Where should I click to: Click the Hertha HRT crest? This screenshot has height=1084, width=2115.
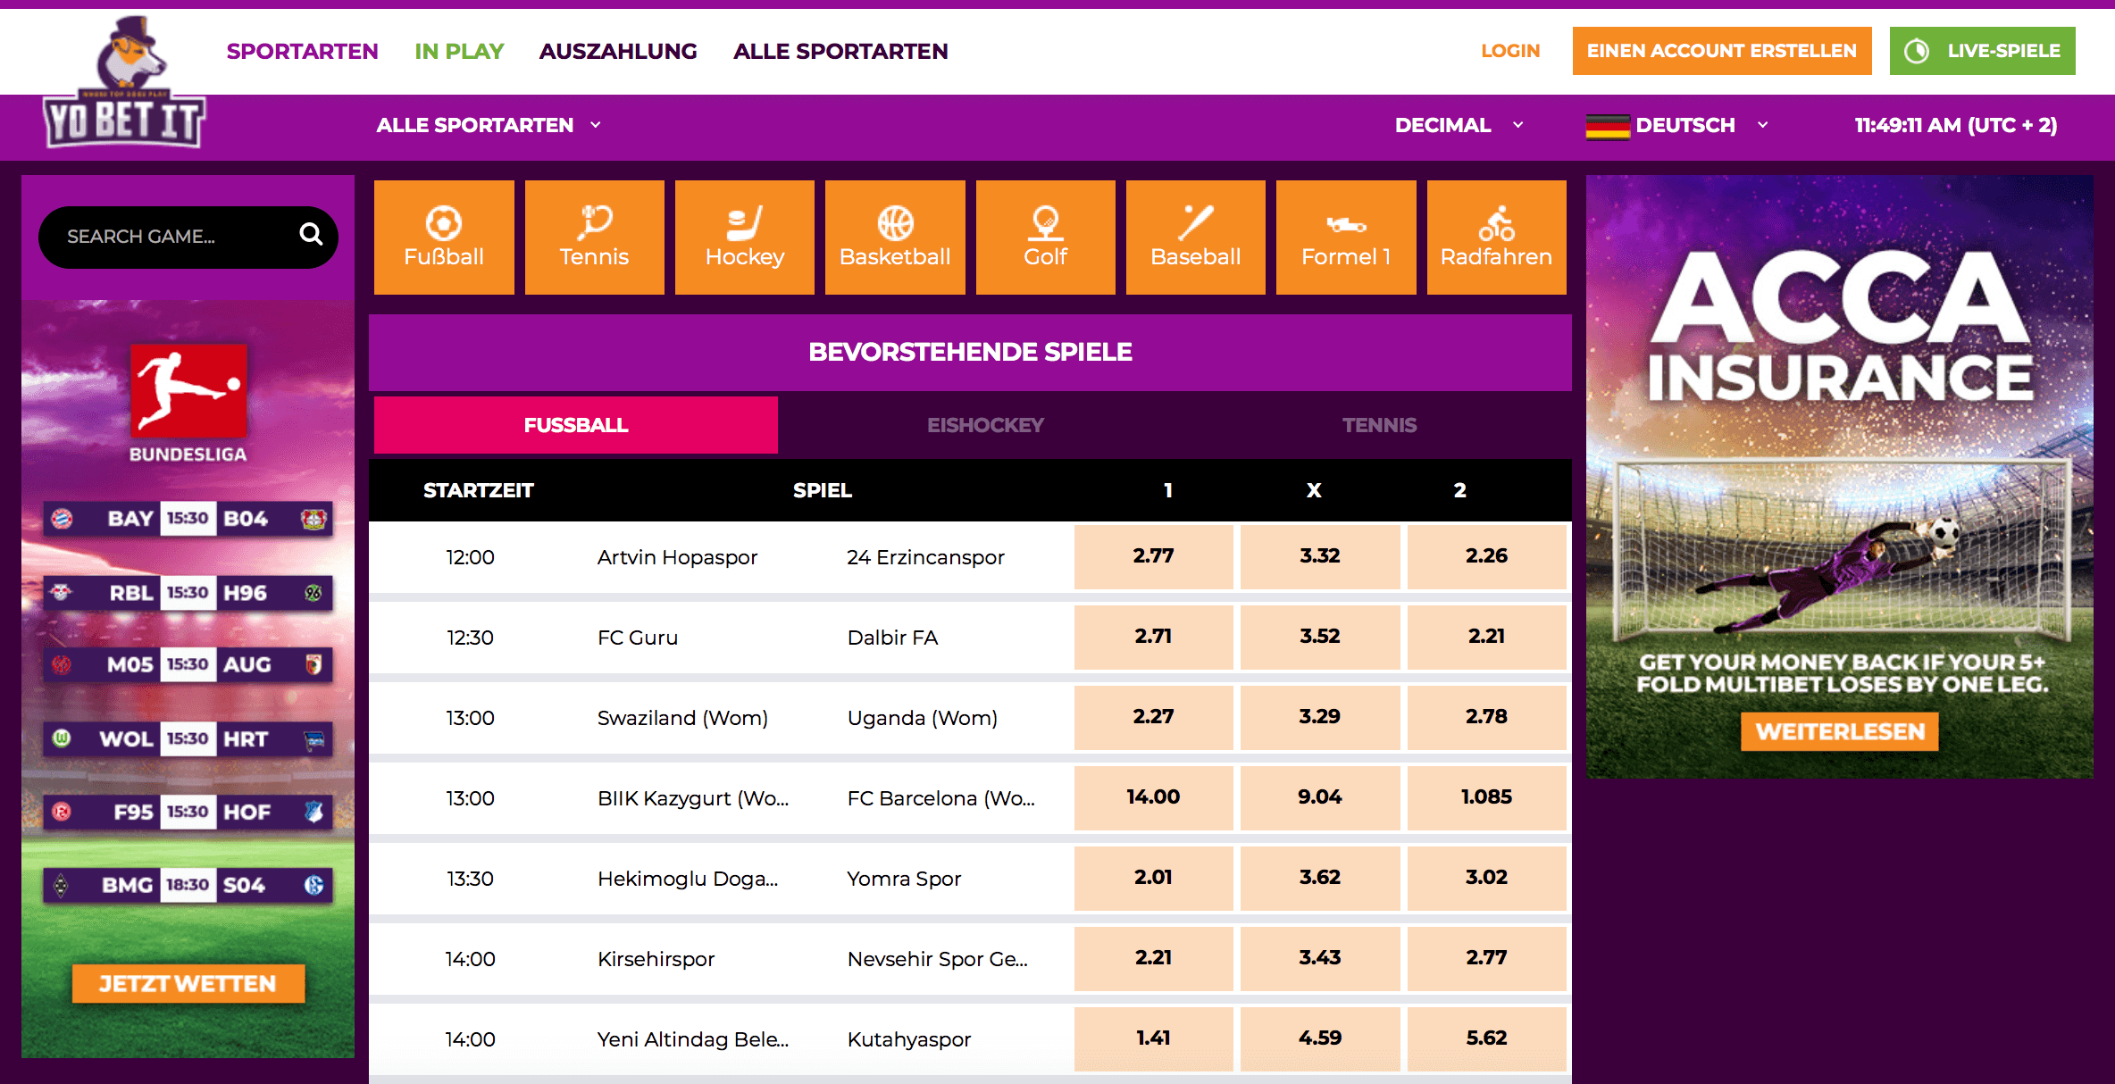coord(313,739)
